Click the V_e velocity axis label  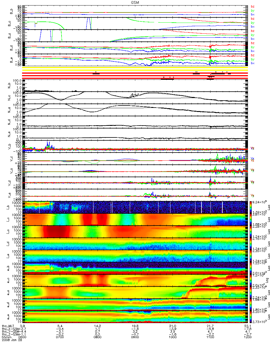click(x=10, y=195)
